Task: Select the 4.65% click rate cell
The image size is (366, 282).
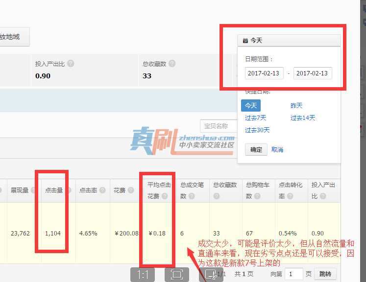Action: (x=88, y=233)
